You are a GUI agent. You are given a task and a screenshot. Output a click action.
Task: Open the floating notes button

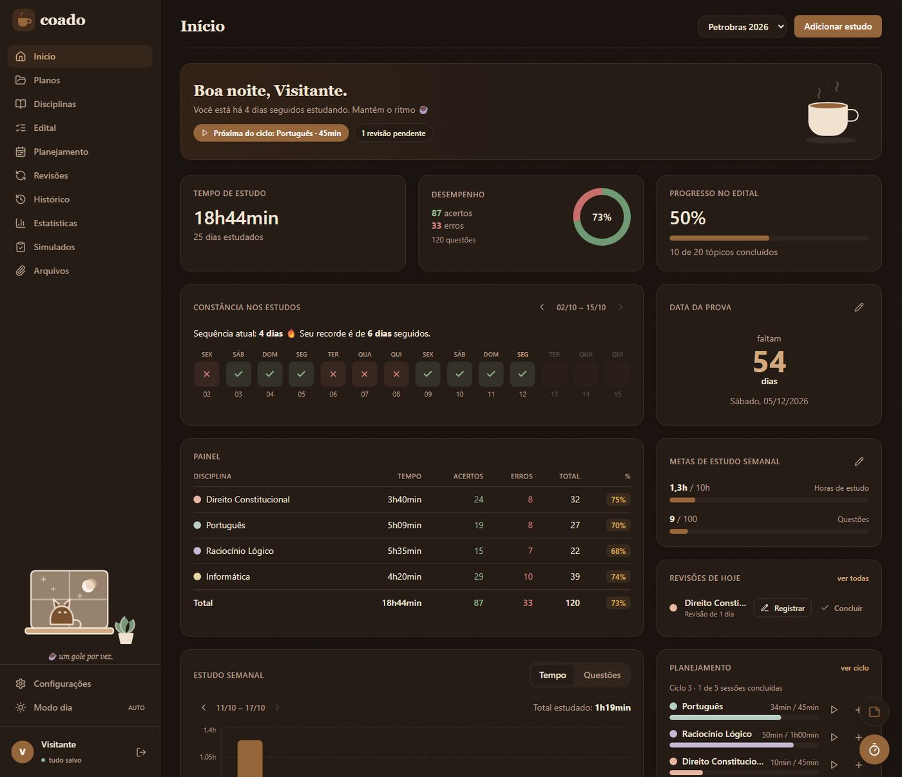pyautogui.click(x=874, y=712)
